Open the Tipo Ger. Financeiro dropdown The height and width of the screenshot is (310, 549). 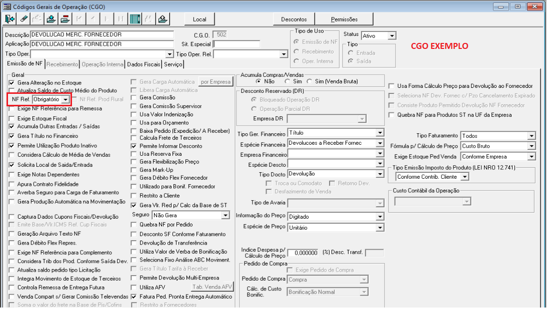pyautogui.click(x=380, y=133)
